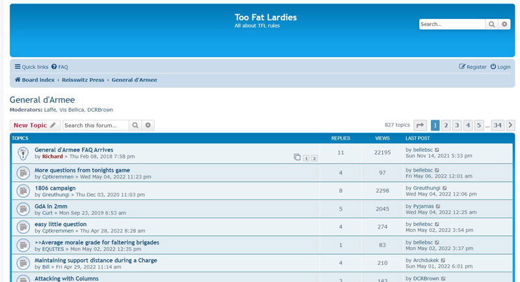
Task: Select page 3 in pagination
Action: (x=457, y=125)
